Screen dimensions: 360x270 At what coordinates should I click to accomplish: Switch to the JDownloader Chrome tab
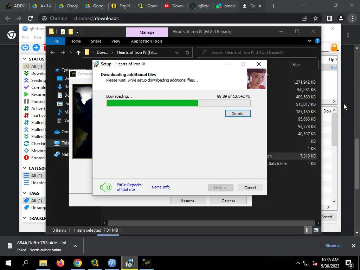pyautogui.click(x=148, y=6)
